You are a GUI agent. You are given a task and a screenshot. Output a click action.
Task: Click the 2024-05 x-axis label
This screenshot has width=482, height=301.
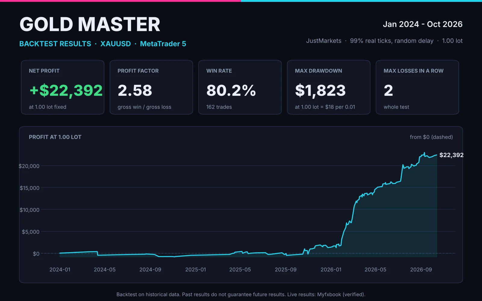(105, 270)
